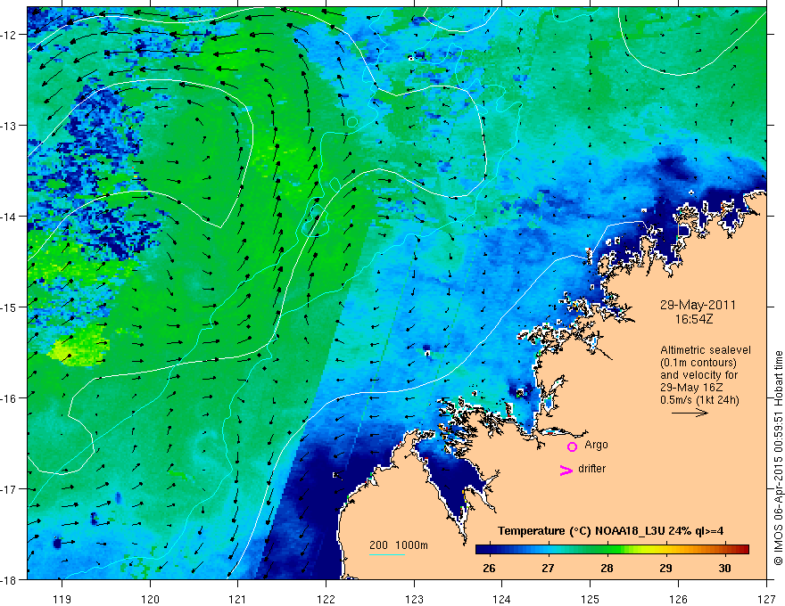Click the 0.5m/s velocity scale arrow
Screen dimensions: 785x606
690,413
